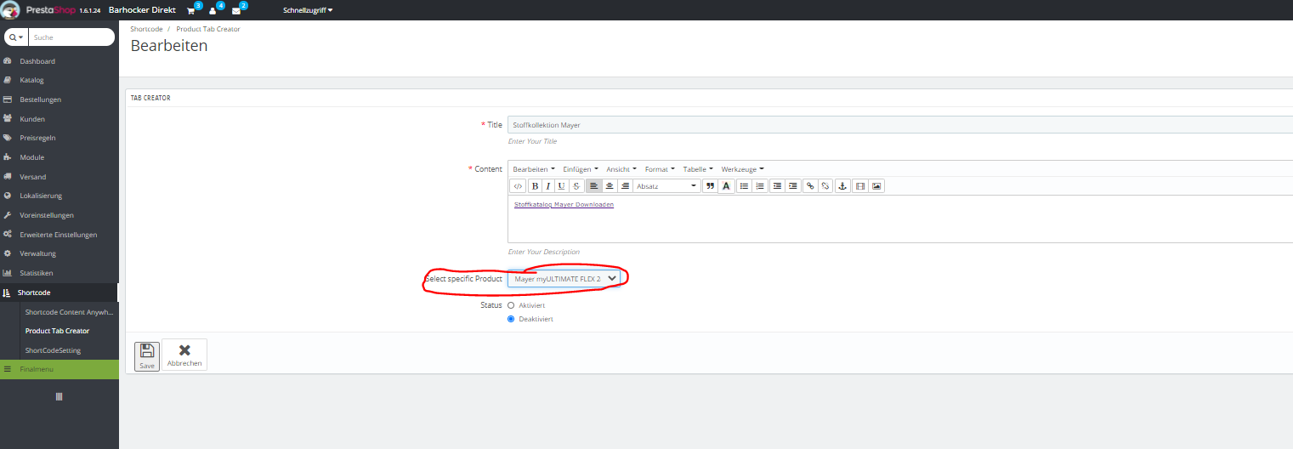
Task: Click into the Title input field
Action: [899, 125]
